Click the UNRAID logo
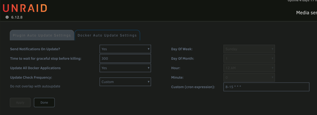Screen dimensions: 317x115 click(25, 8)
